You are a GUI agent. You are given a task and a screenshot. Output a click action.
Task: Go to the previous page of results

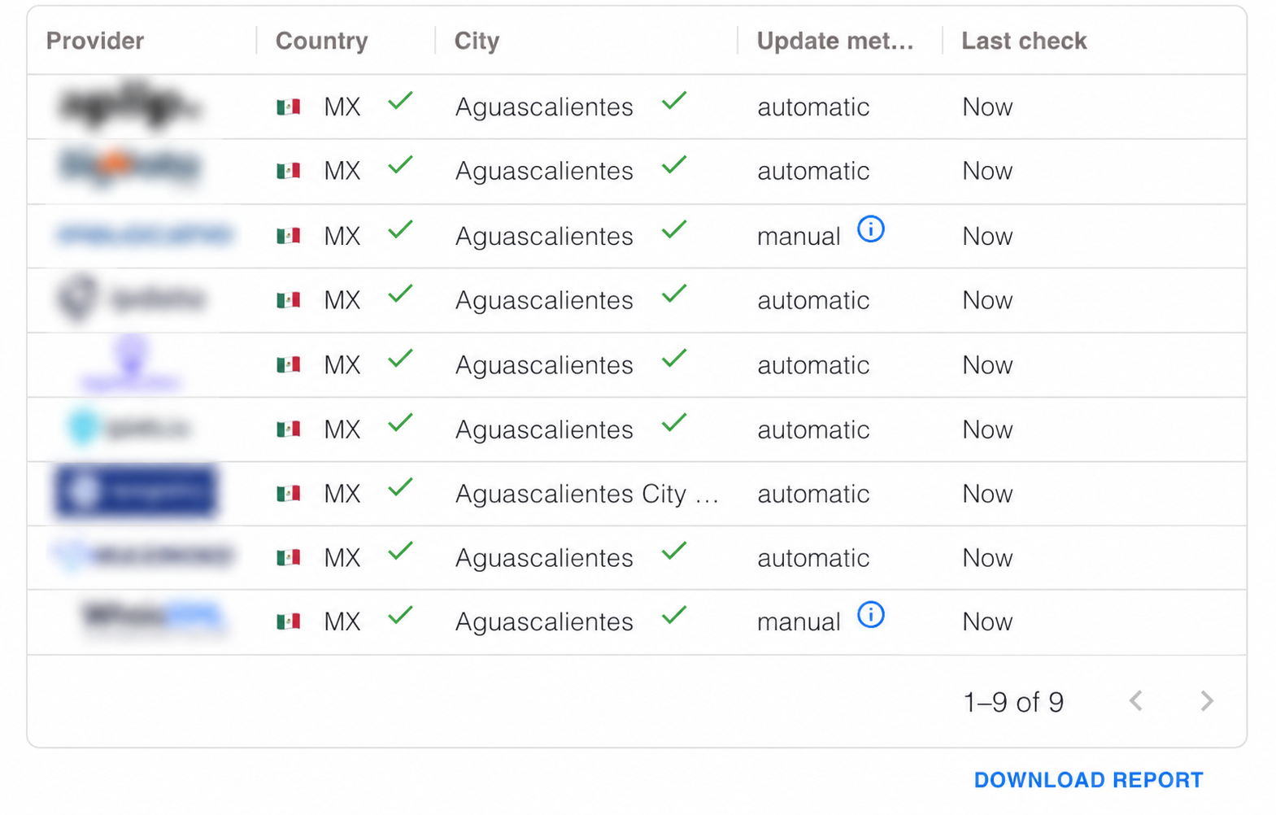click(1136, 701)
